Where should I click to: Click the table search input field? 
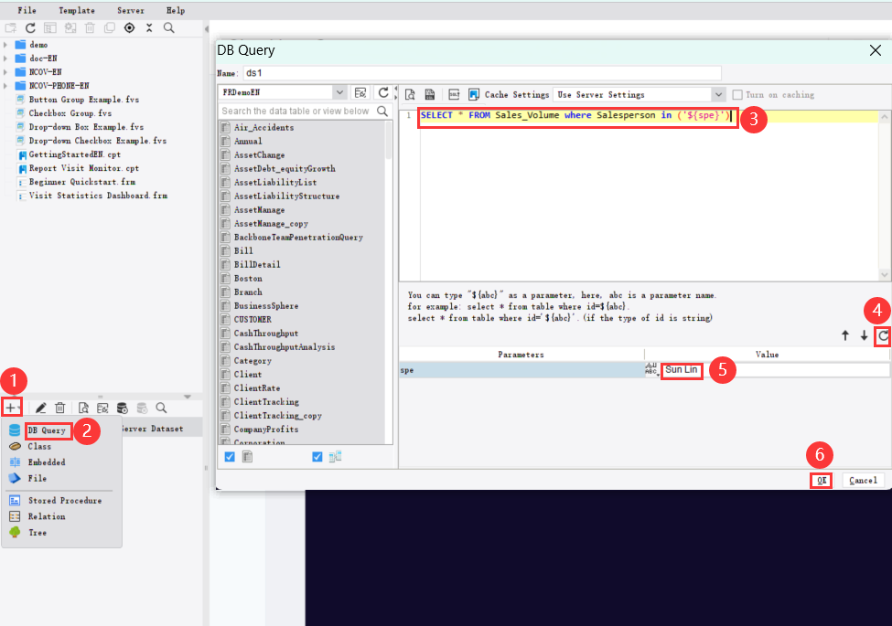coord(295,111)
